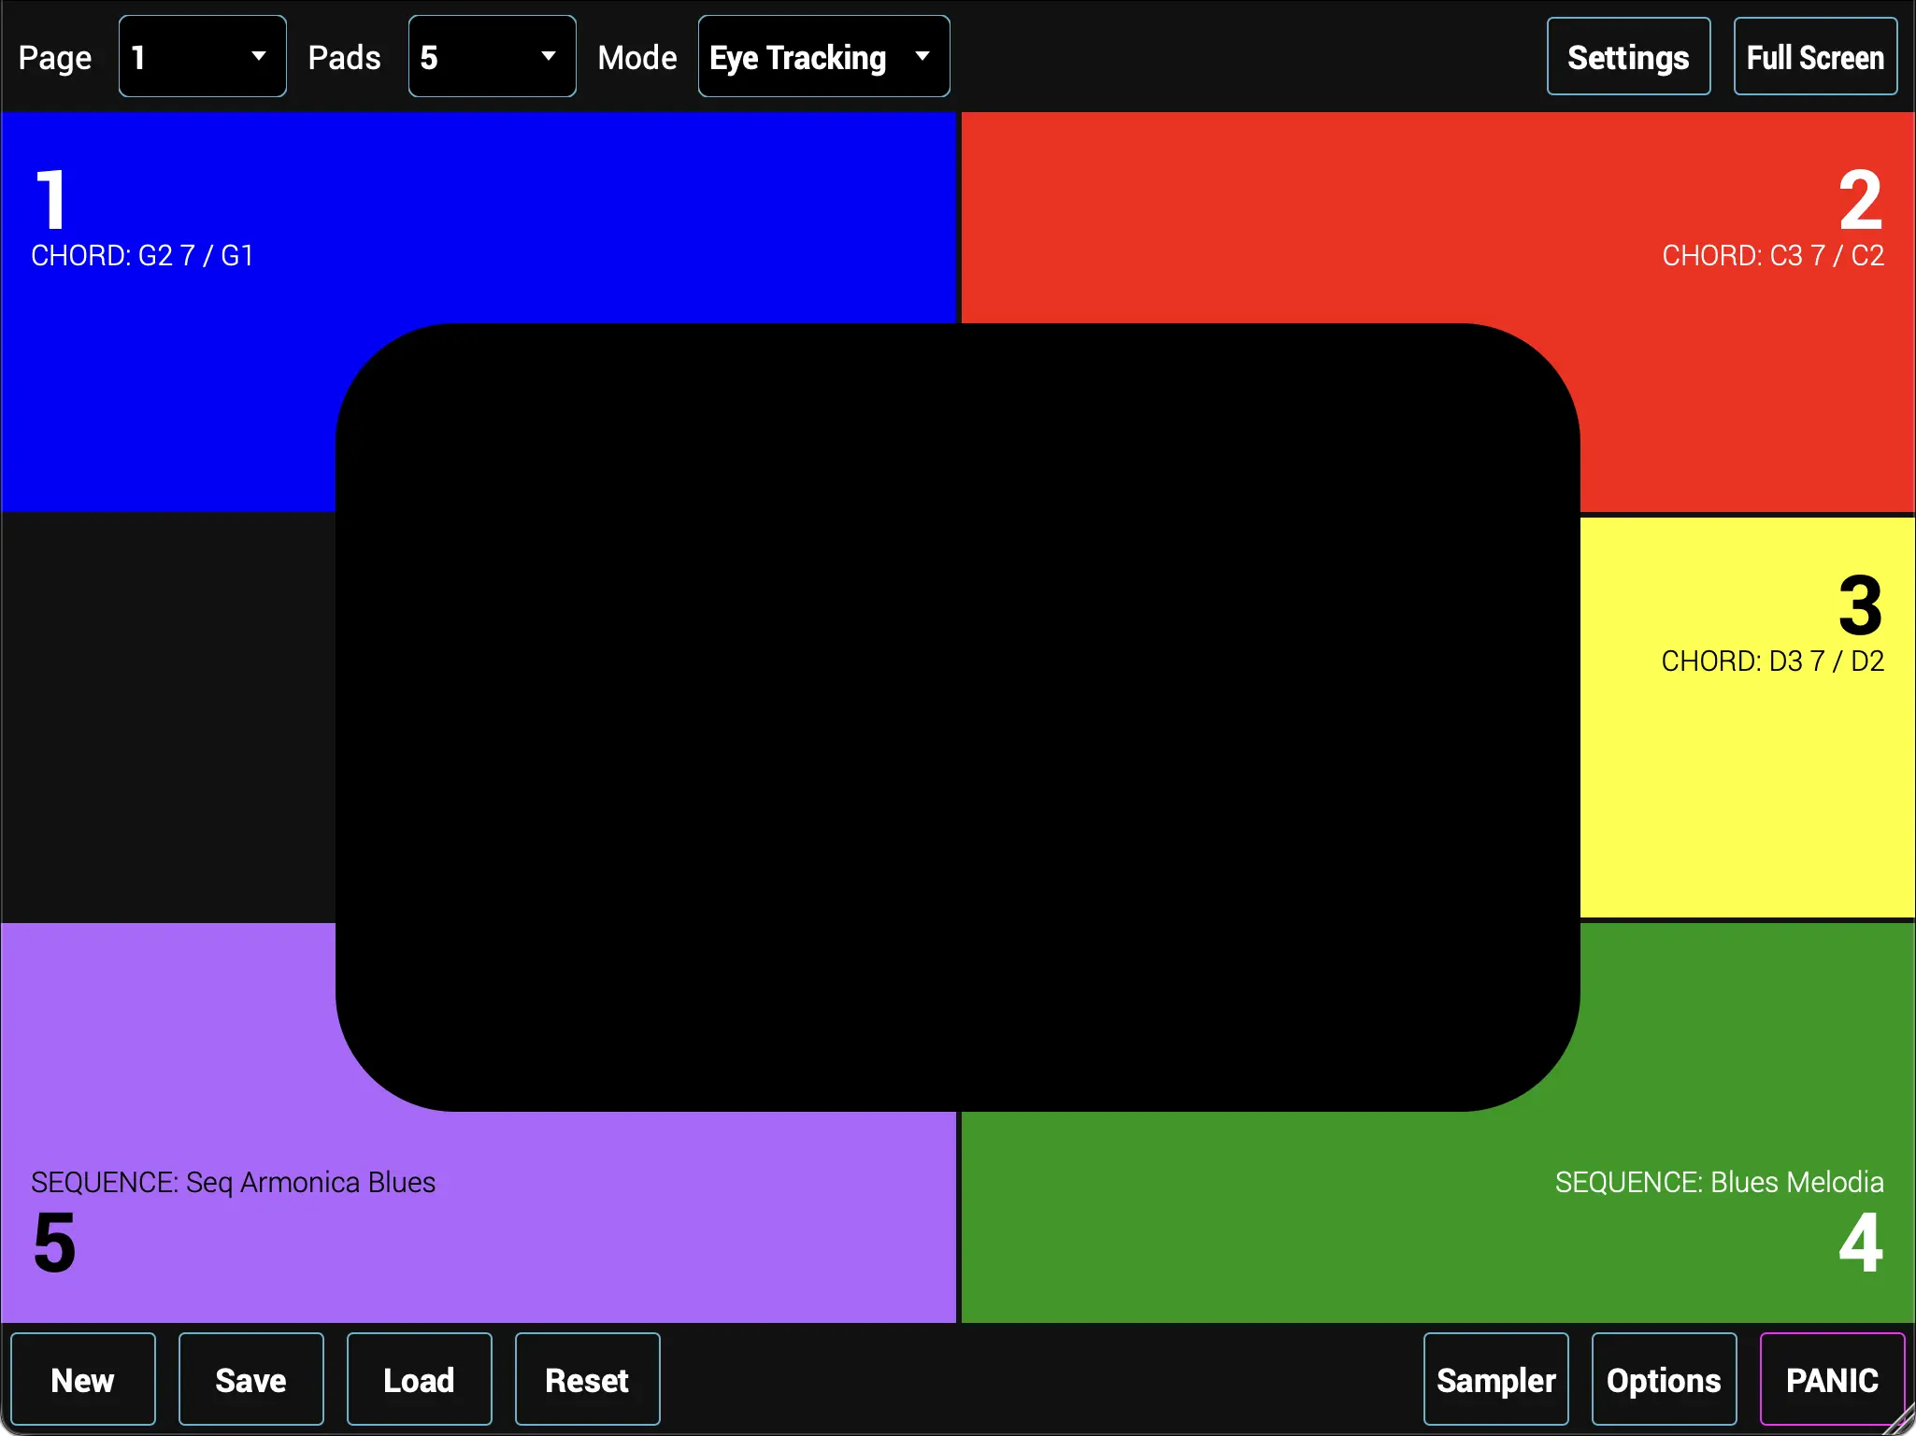Open the Page number dropdown
The height and width of the screenshot is (1436, 1916).
[x=201, y=55]
